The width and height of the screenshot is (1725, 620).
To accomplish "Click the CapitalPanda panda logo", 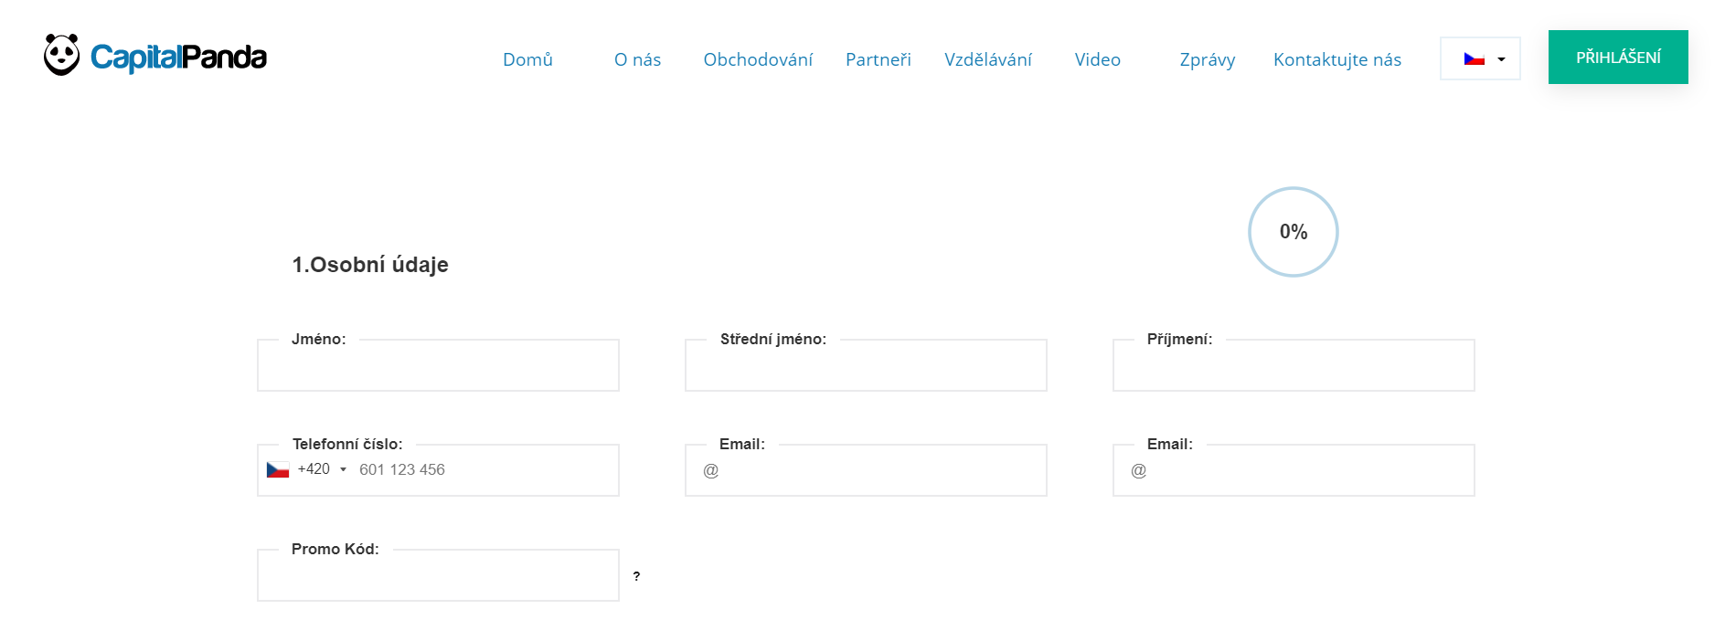I will pos(62,56).
